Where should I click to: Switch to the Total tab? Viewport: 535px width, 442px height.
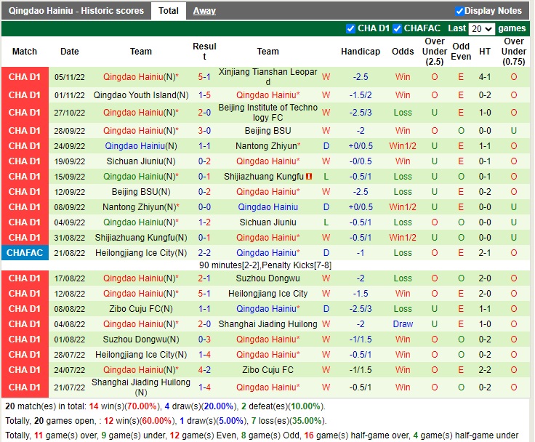pyautogui.click(x=169, y=11)
